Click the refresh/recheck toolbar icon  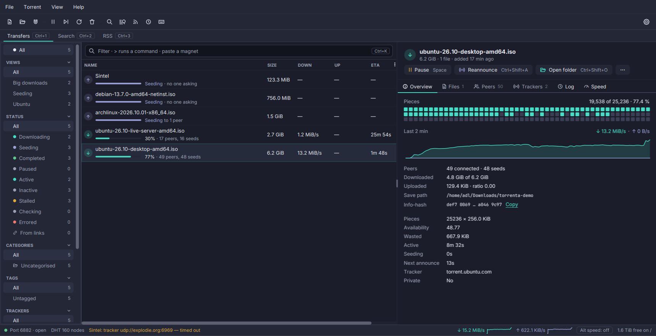[79, 22]
